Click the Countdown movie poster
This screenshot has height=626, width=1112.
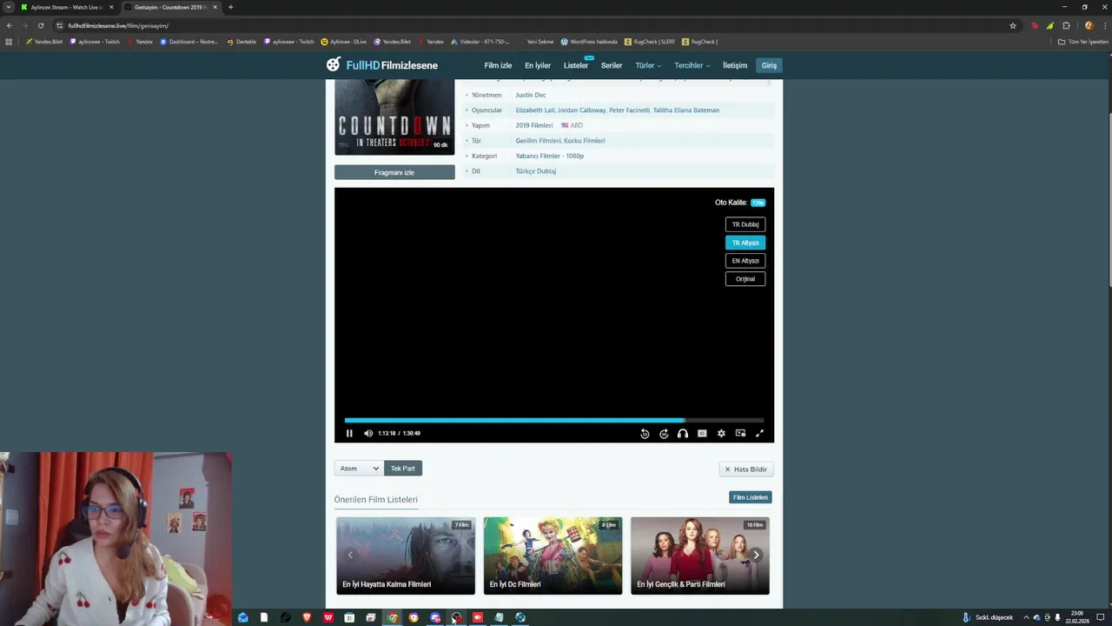tap(394, 117)
